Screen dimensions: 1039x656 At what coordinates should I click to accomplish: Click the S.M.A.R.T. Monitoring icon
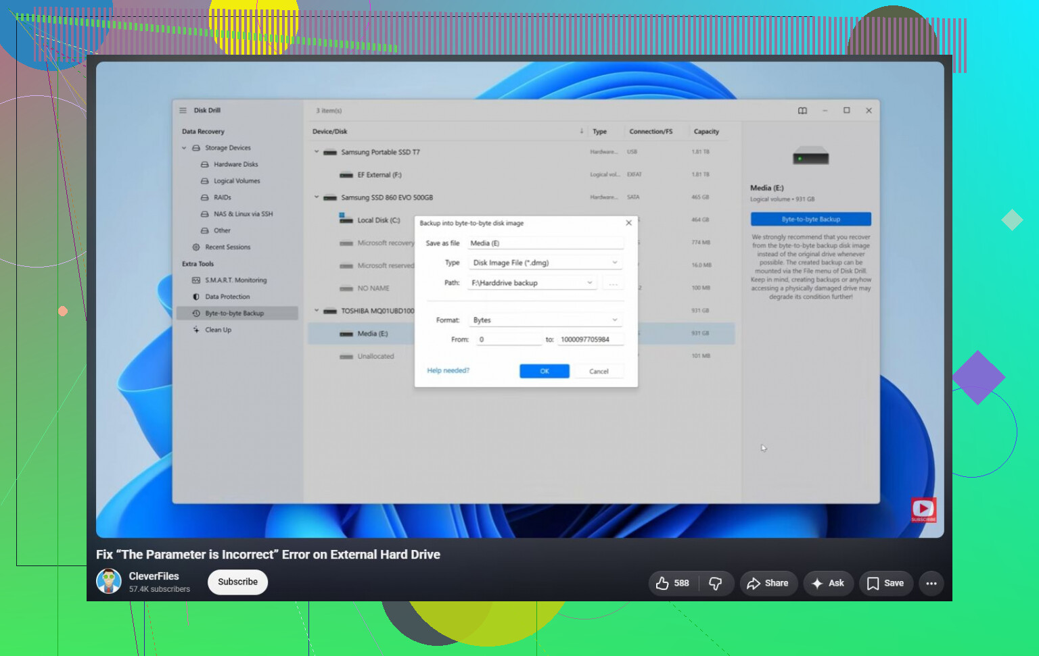(196, 280)
